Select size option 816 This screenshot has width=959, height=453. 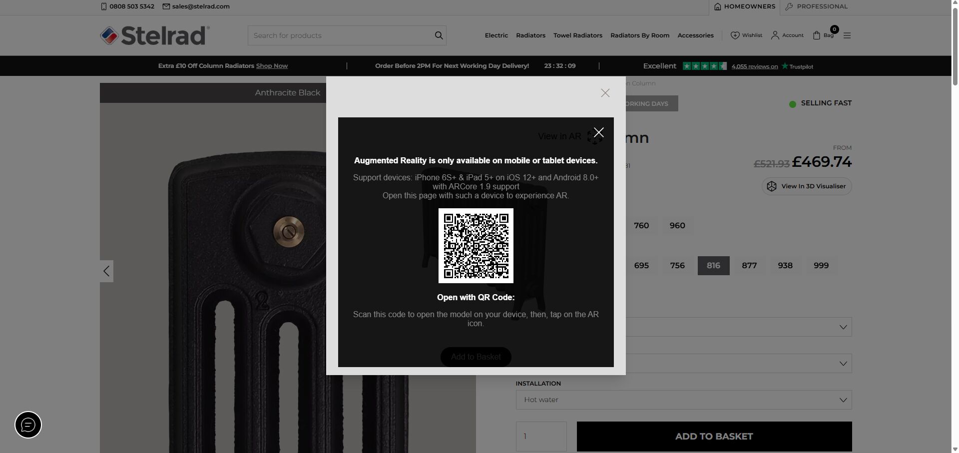point(713,266)
